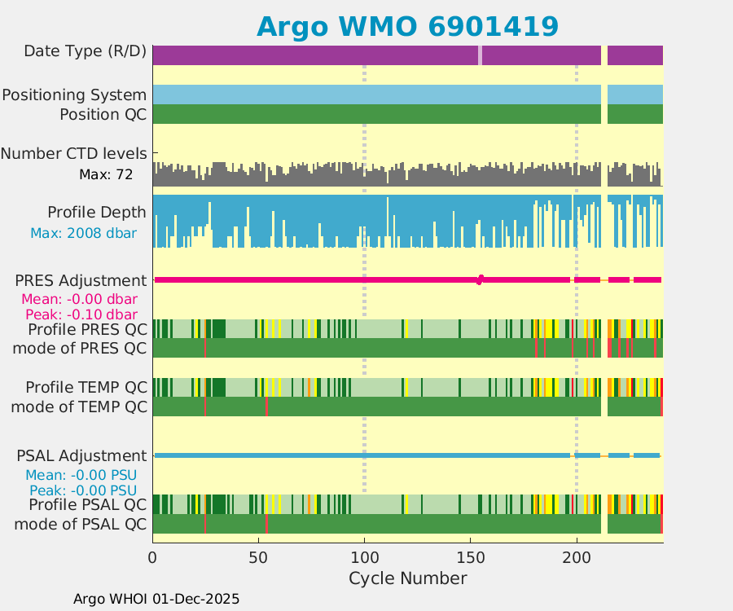Click the "Argo WMO 6901419" chart title

coord(407,26)
